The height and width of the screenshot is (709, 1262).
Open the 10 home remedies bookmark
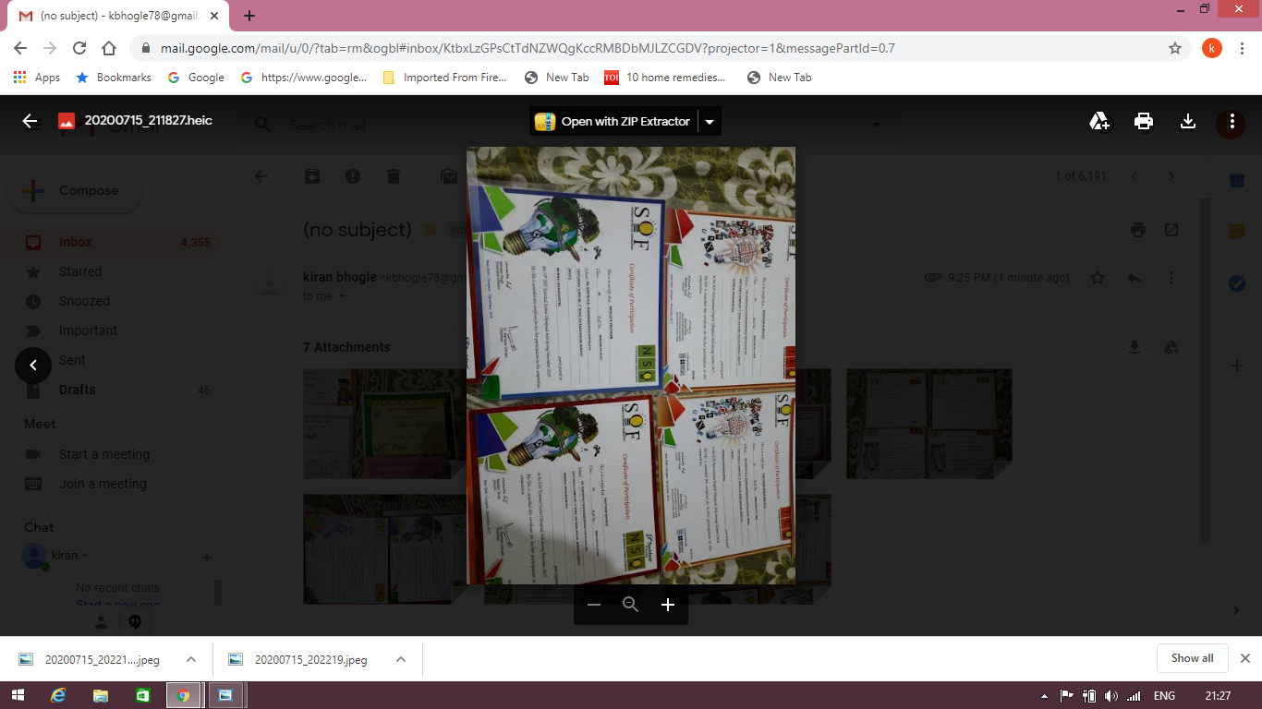point(665,78)
